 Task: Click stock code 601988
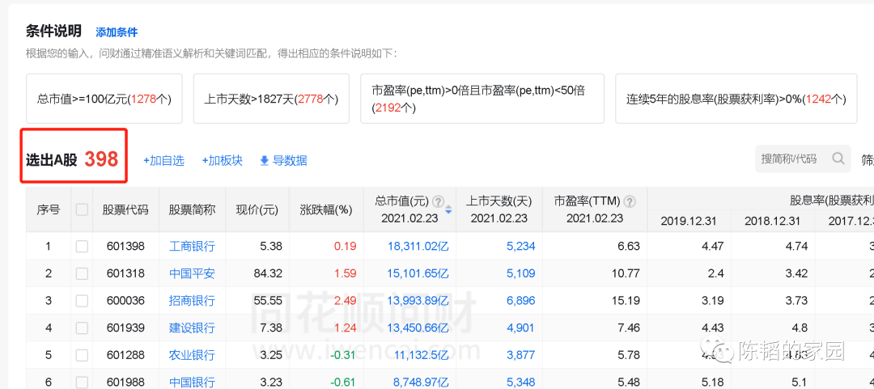(x=125, y=383)
